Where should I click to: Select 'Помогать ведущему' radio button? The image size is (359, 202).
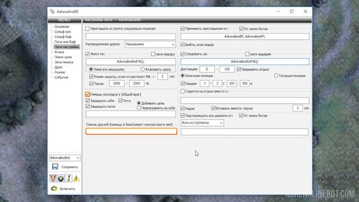tap(91, 69)
